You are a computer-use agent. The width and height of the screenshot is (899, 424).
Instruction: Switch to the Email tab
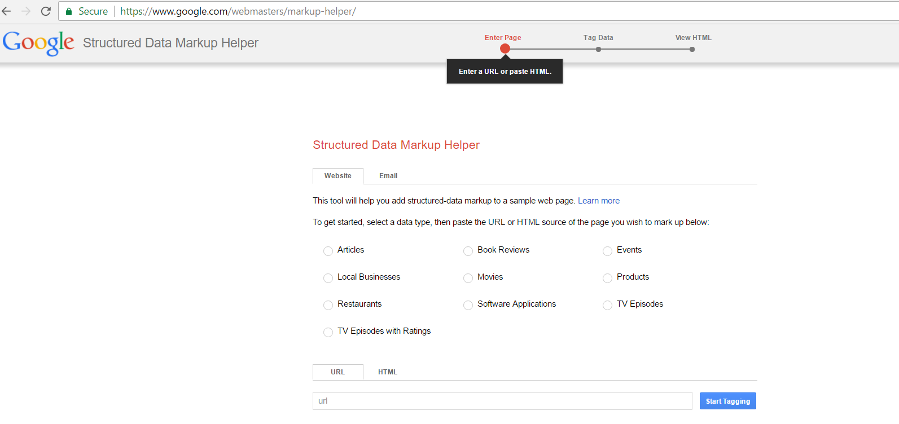[x=388, y=176]
